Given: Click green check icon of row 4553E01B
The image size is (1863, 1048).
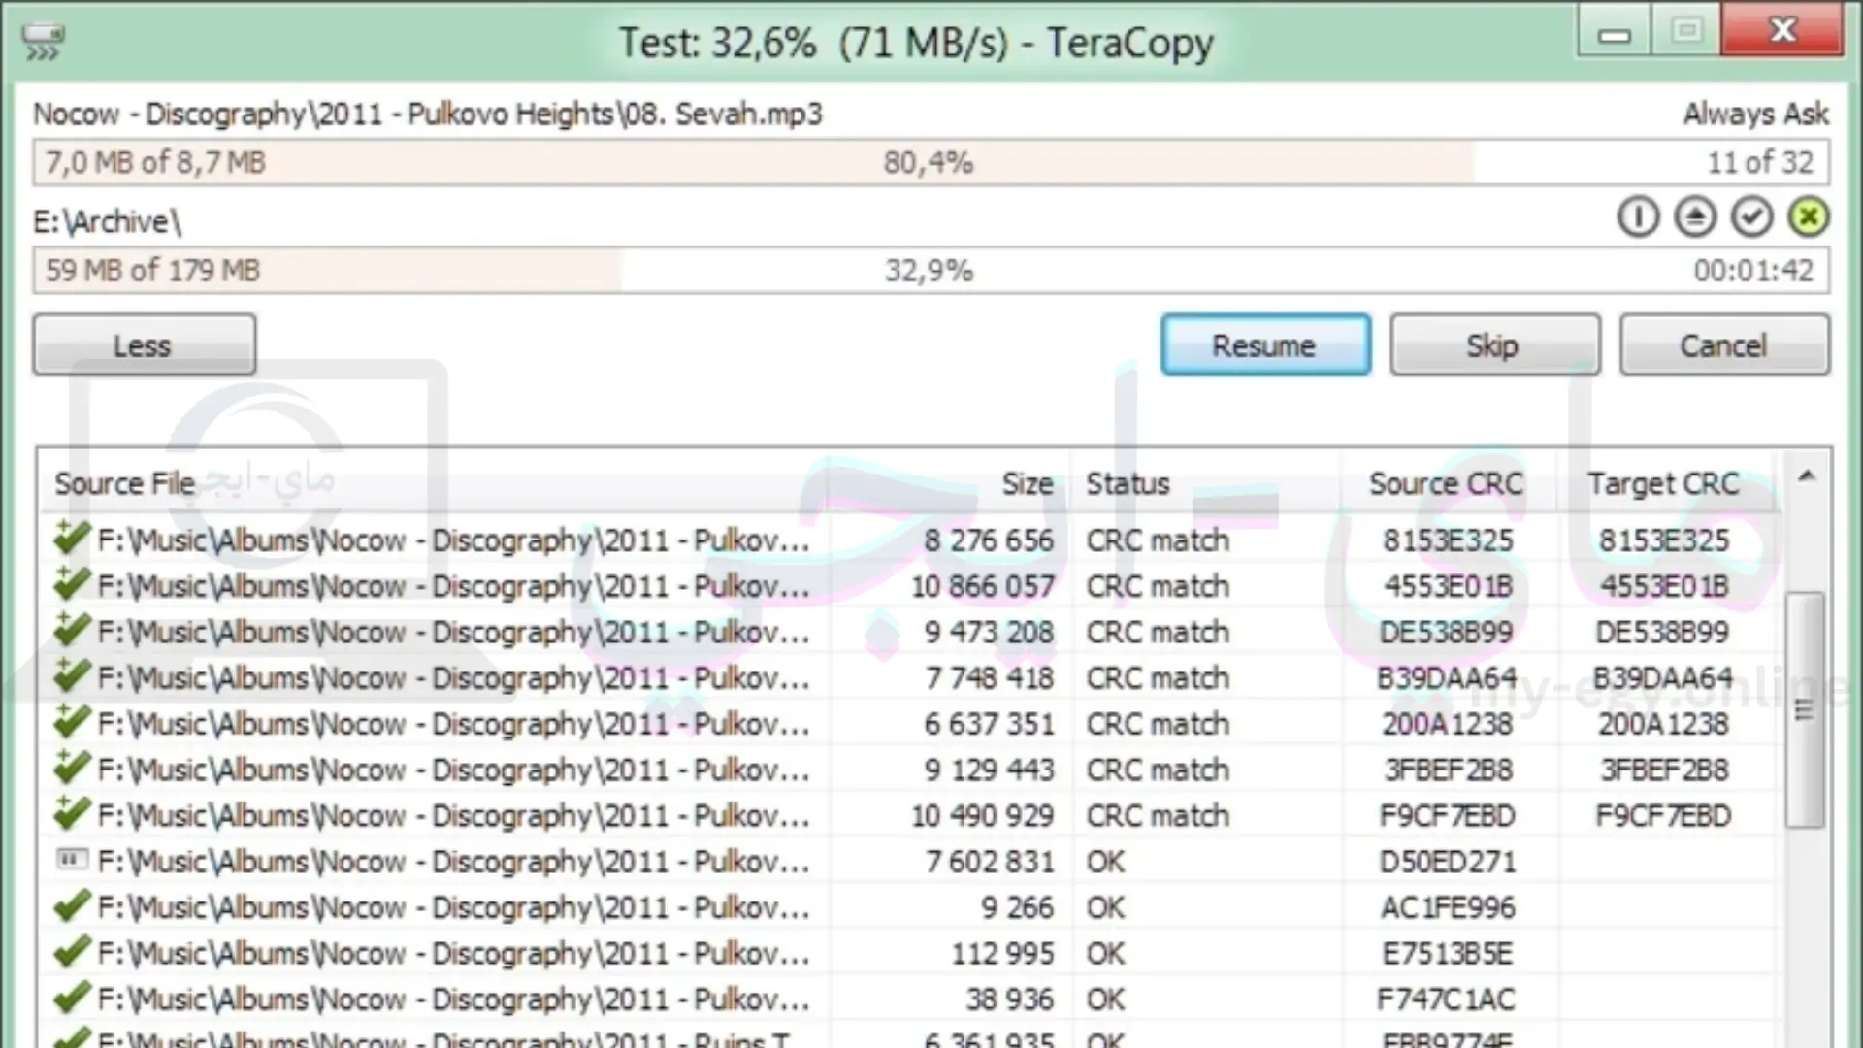Looking at the screenshot, I should 72,584.
